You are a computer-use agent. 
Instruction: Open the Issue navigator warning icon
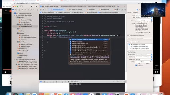pyautogui.click(x=25, y=10)
